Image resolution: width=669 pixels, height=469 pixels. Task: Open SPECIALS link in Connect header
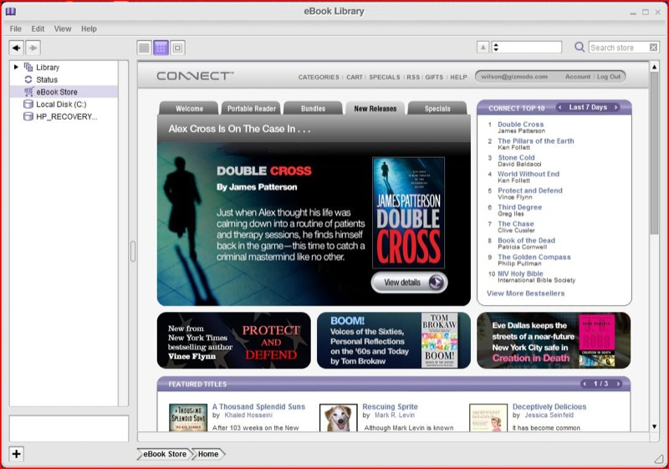pos(385,77)
